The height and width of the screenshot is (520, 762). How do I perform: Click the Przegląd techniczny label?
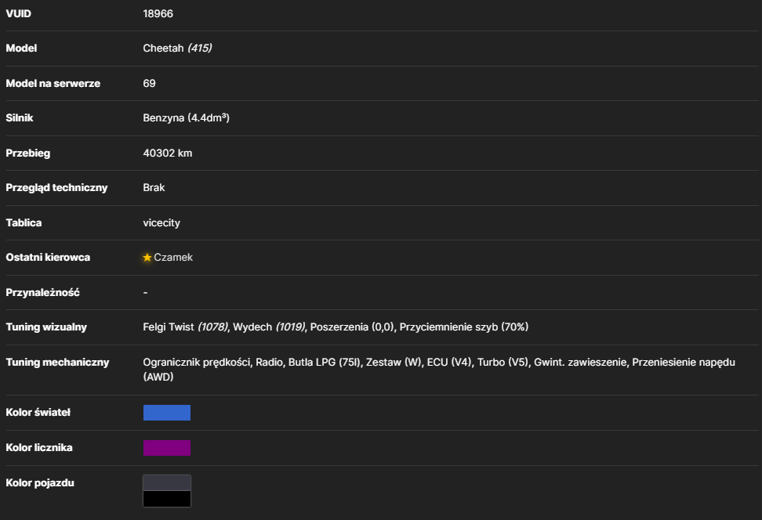[56, 187]
